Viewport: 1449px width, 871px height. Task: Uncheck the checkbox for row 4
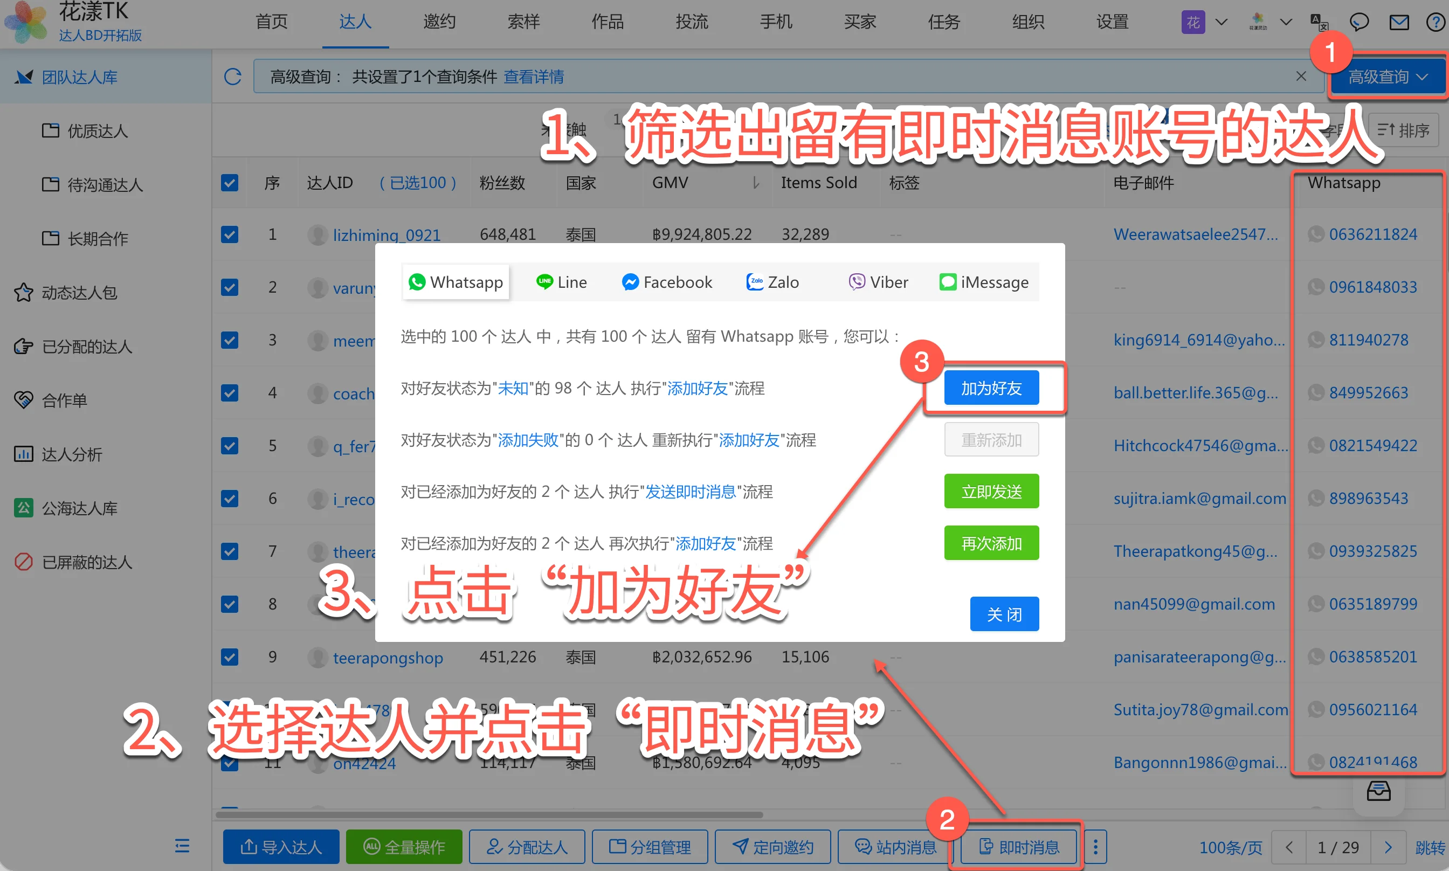pyautogui.click(x=230, y=393)
